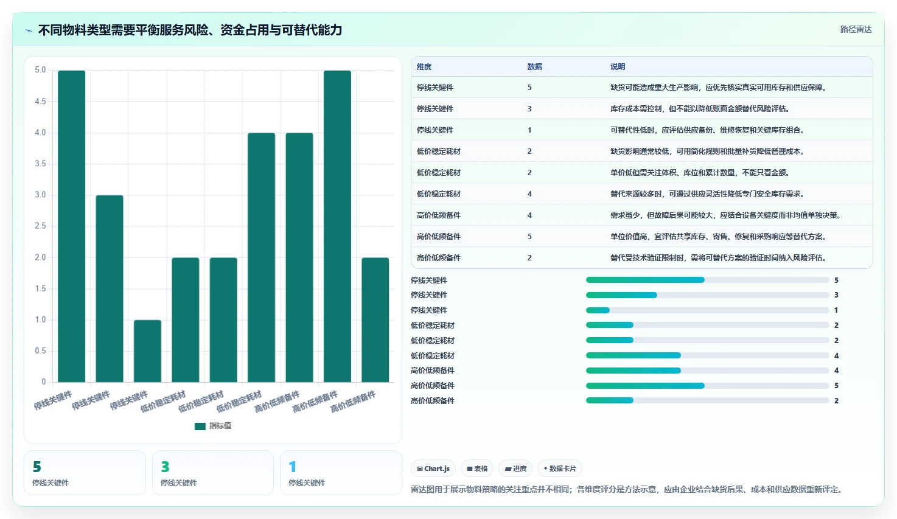This screenshot has width=897, height=519.
Task: Select the table row starting 替代来源较多时
Action: (642, 194)
